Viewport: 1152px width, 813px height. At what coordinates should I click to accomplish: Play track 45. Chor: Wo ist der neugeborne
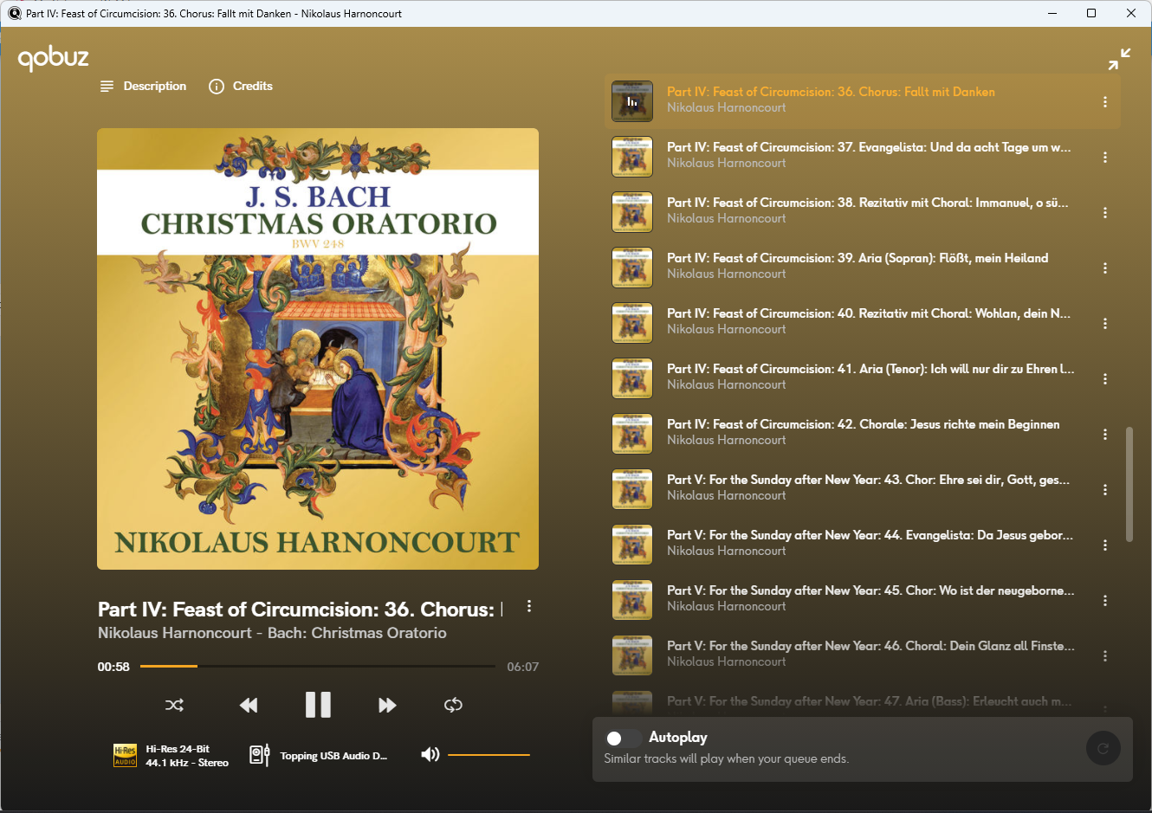(870, 590)
